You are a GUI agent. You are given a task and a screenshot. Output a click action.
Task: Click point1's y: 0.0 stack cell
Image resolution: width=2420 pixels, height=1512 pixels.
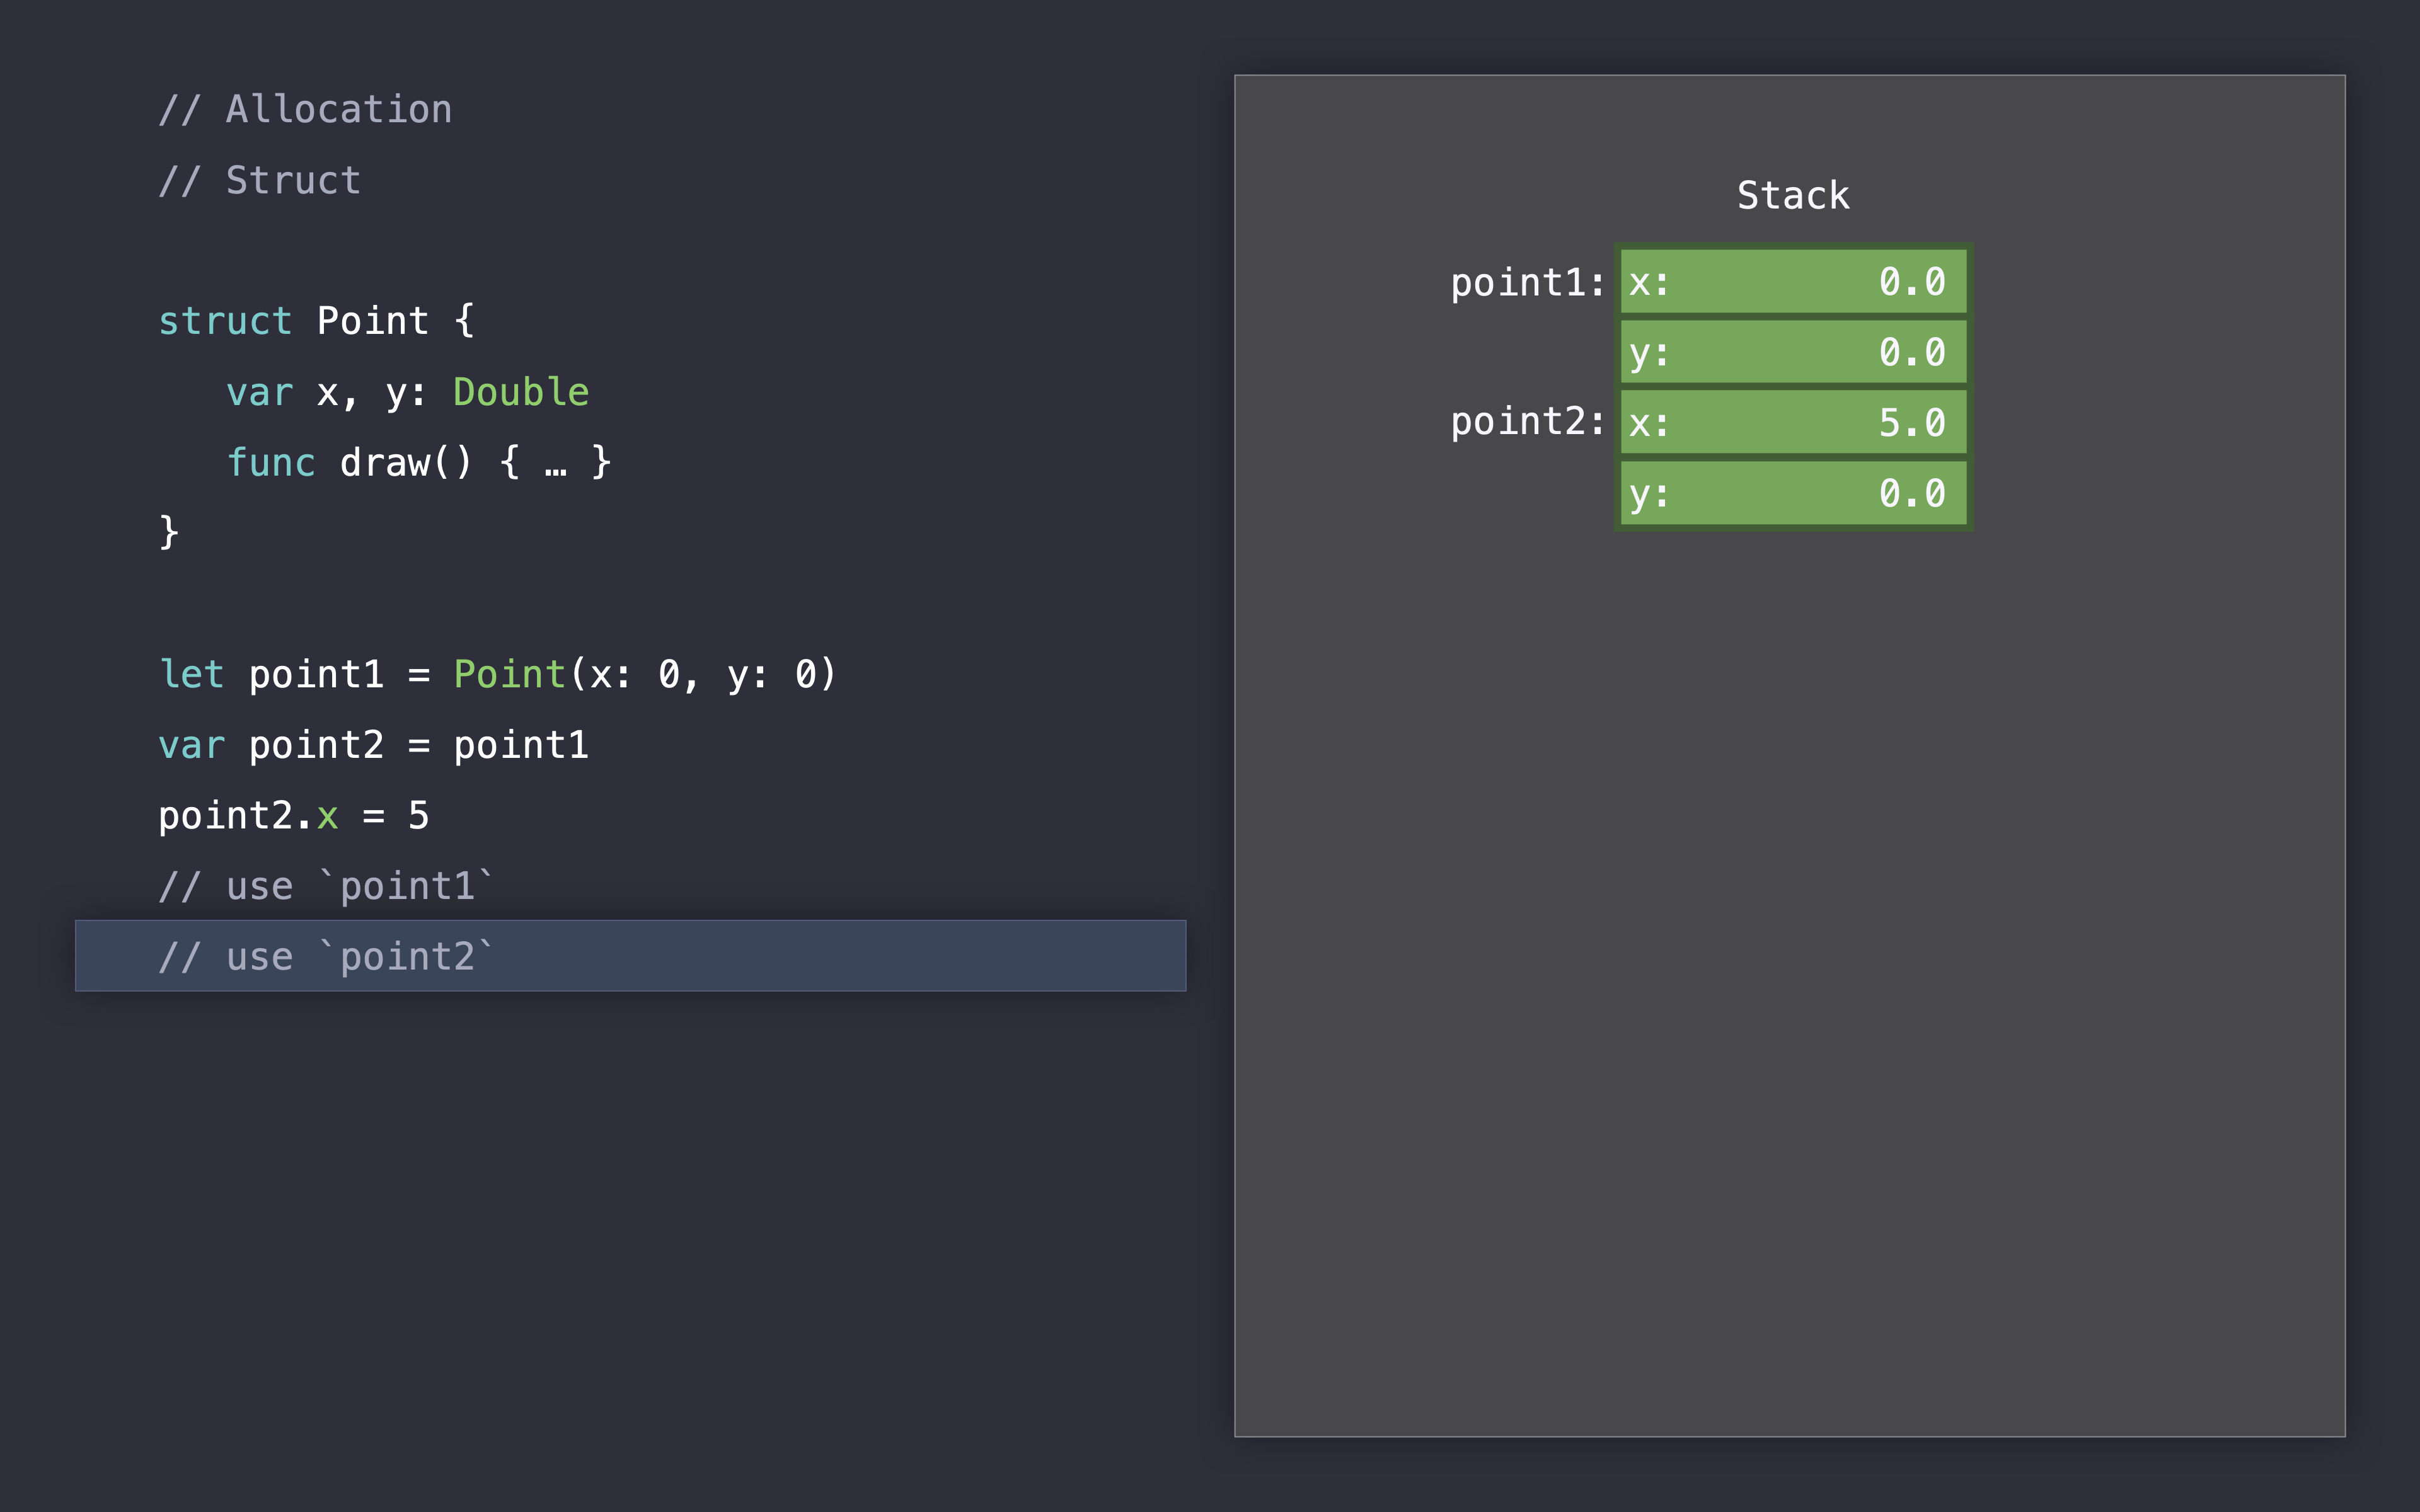tap(1792, 352)
